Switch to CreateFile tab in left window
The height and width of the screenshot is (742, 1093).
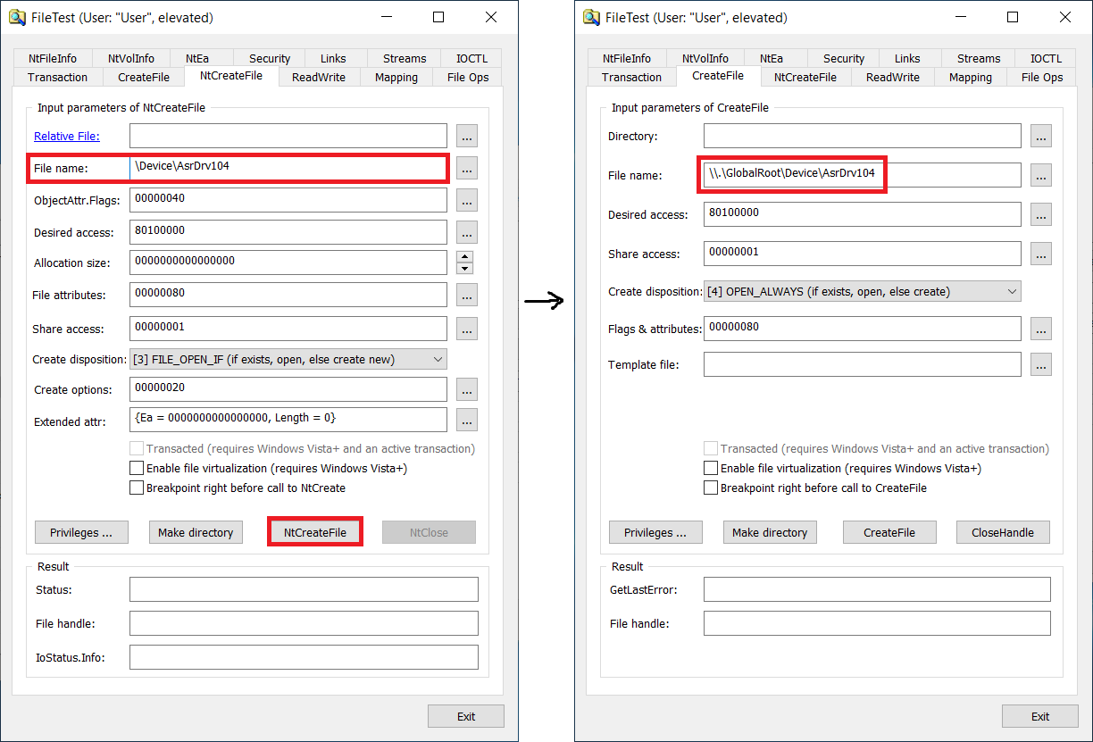click(x=144, y=77)
